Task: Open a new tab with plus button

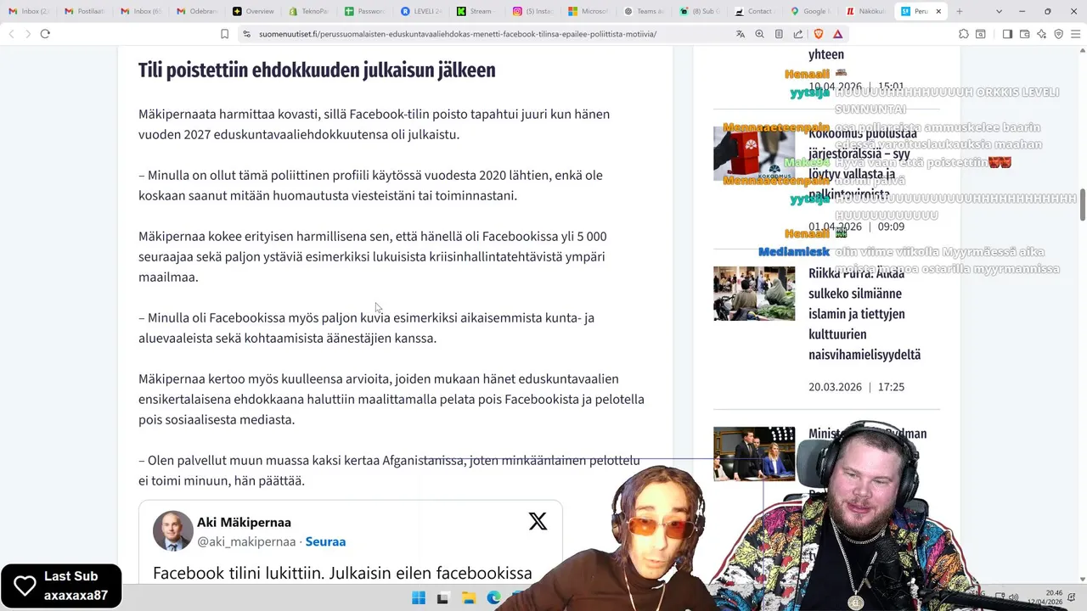Action: coord(959,11)
